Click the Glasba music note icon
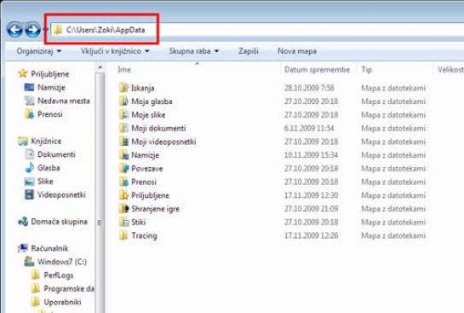This screenshot has width=464, height=313. point(29,168)
